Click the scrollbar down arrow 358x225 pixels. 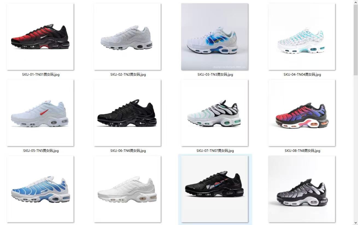356,223
